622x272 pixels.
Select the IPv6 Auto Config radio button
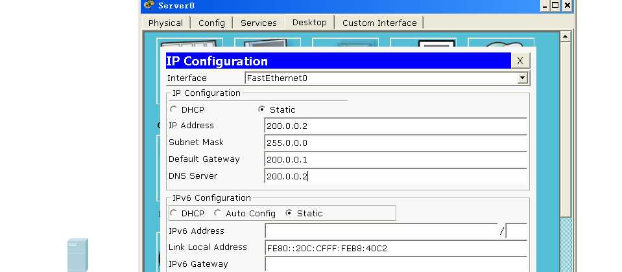(x=217, y=213)
